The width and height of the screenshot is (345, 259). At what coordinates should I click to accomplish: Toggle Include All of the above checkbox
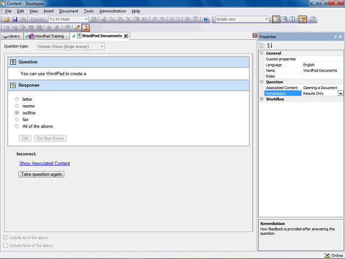pyautogui.click(x=5, y=237)
